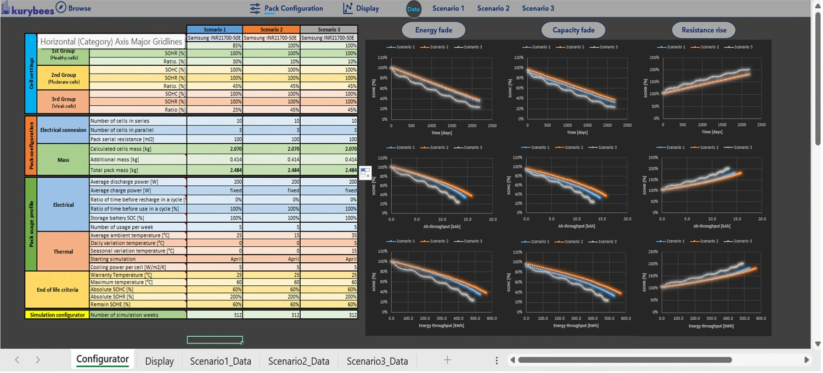The image size is (823, 373).
Task: Click the Pack Configuration sliders icon
Action: coord(255,8)
